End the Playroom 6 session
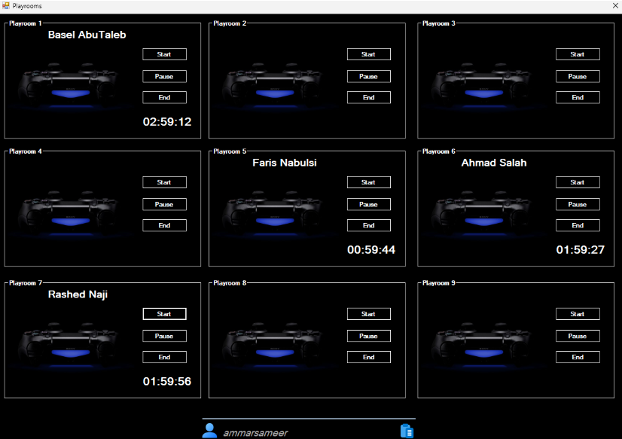622x439 pixels. [578, 226]
